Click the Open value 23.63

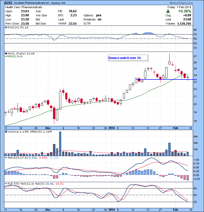pyautogui.click(x=25, y=11)
